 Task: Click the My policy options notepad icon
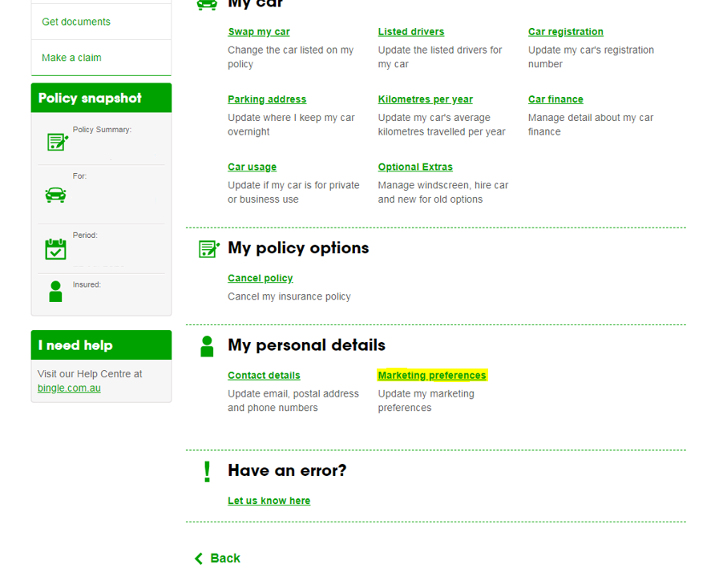coord(209,249)
